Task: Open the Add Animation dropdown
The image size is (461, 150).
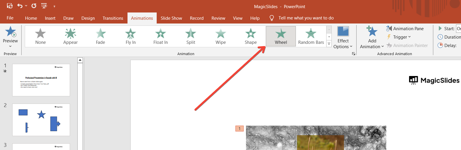Action: coord(372,37)
